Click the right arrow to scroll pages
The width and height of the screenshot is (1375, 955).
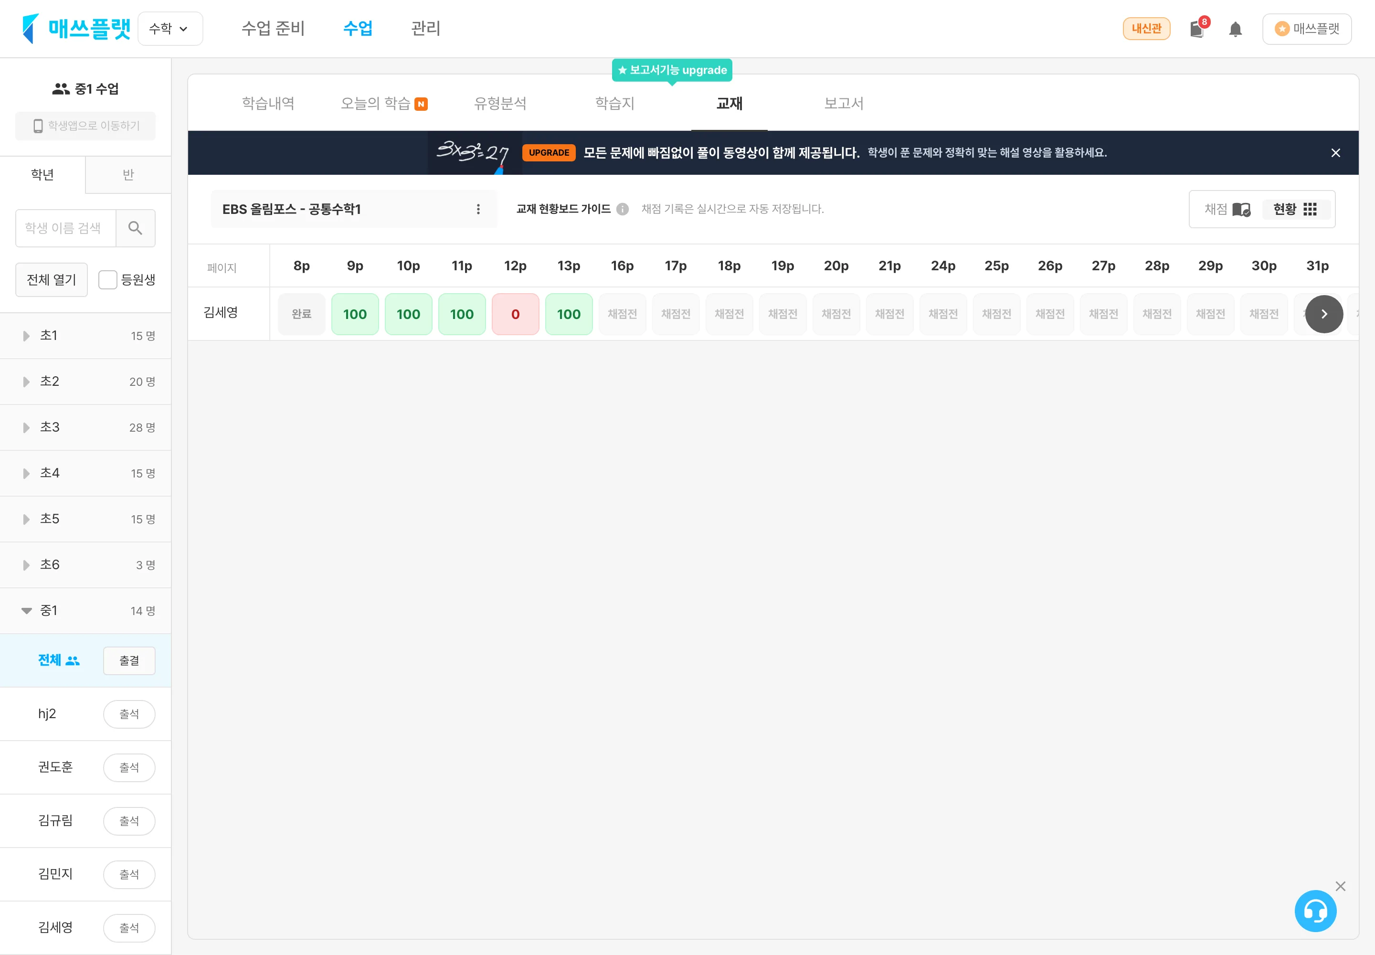click(x=1323, y=314)
